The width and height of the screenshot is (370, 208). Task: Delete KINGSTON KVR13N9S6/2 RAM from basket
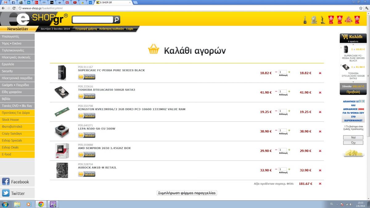tap(320, 112)
